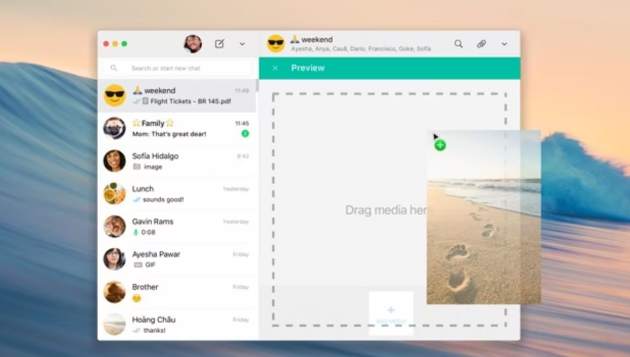Open Ayesha Pawar's conversation
The image size is (630, 357).
(177, 259)
